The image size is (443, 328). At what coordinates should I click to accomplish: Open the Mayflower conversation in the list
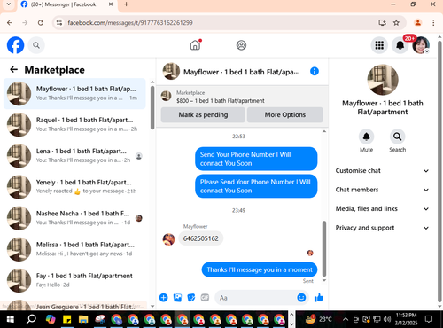click(75, 93)
